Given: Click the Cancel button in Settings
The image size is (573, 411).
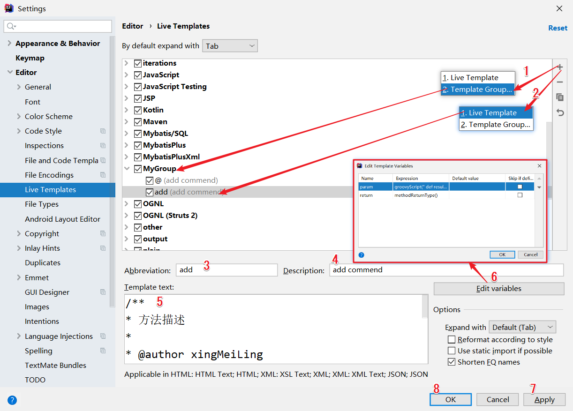Looking at the screenshot, I should pos(498,399).
